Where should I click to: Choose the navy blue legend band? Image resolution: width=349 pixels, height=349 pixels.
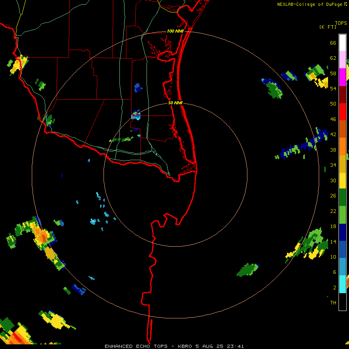point(342,232)
